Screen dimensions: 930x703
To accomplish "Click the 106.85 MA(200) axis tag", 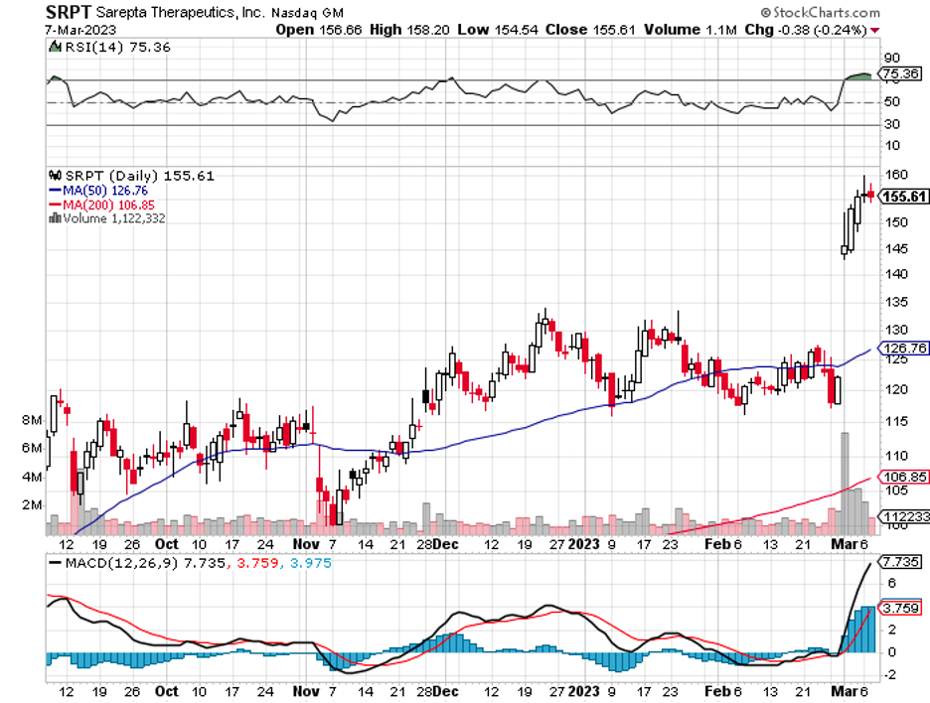I will (902, 476).
